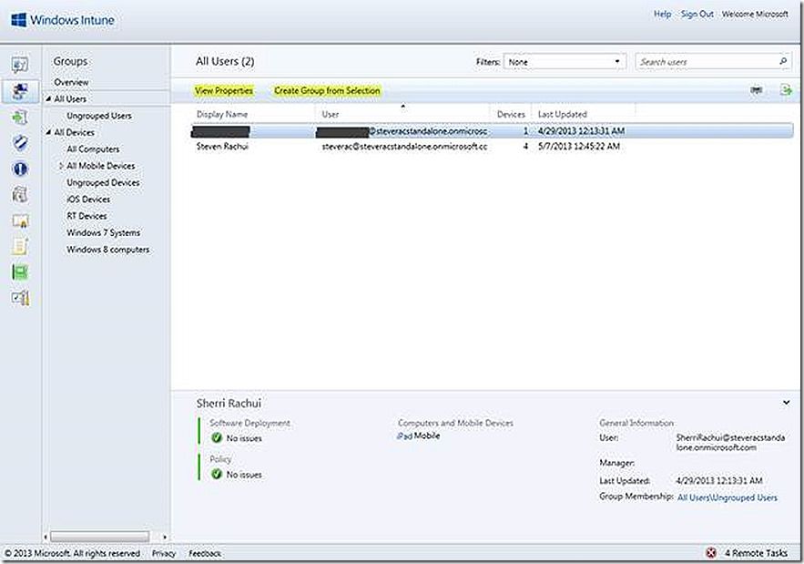Click the All Users (2) heading
The width and height of the screenshot is (804, 564).
tap(225, 61)
